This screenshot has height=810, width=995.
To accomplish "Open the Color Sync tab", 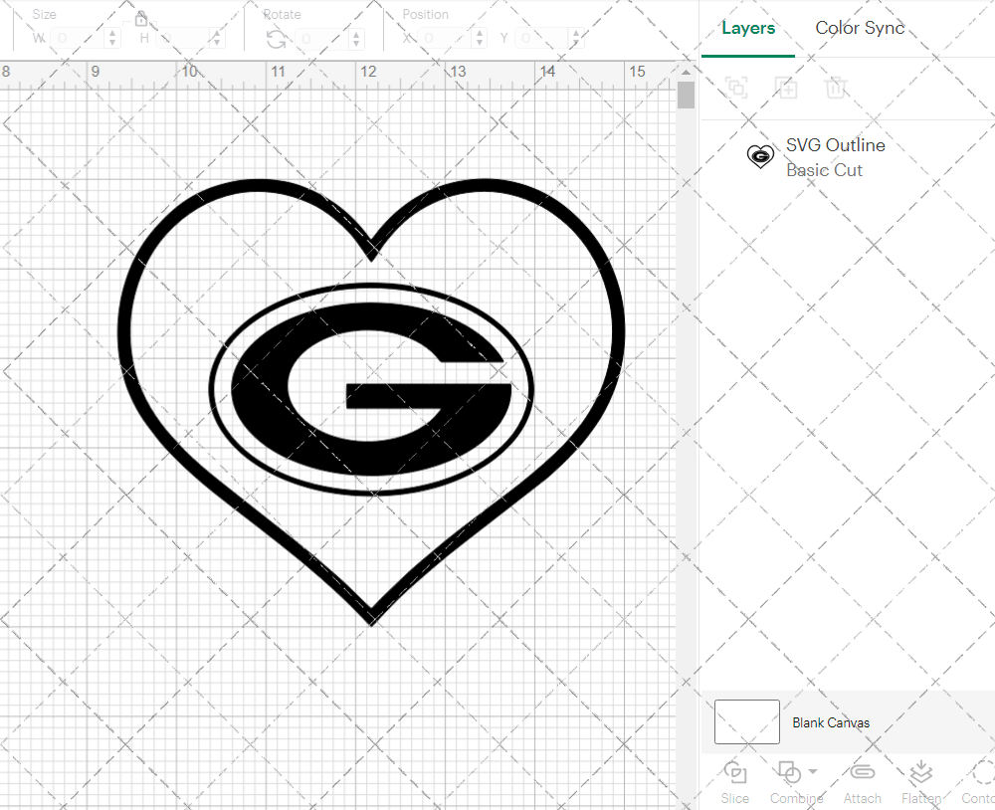I will pyautogui.click(x=860, y=28).
